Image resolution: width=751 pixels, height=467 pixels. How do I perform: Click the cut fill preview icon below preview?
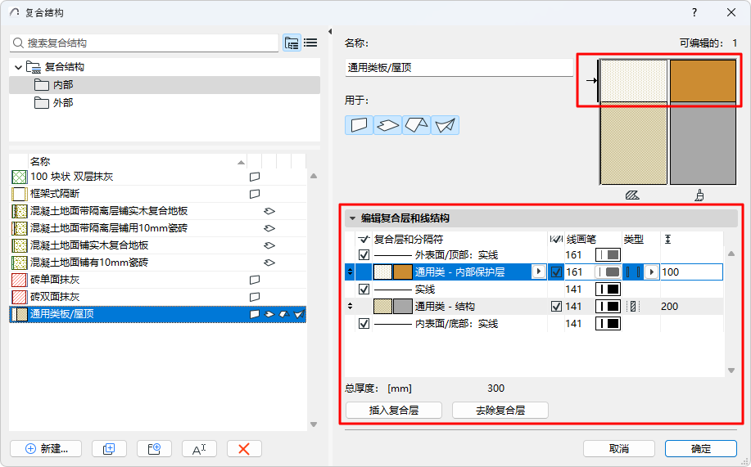(x=632, y=195)
